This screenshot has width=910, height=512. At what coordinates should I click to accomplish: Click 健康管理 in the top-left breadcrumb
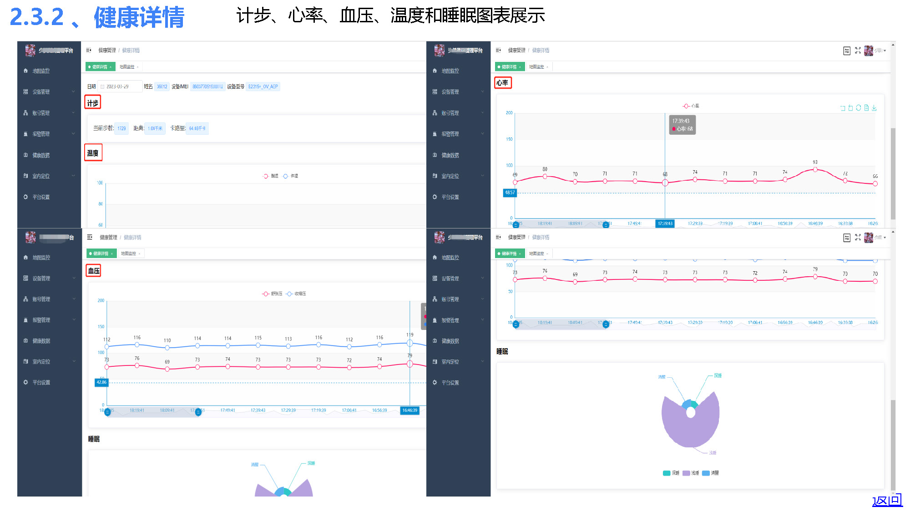(107, 51)
